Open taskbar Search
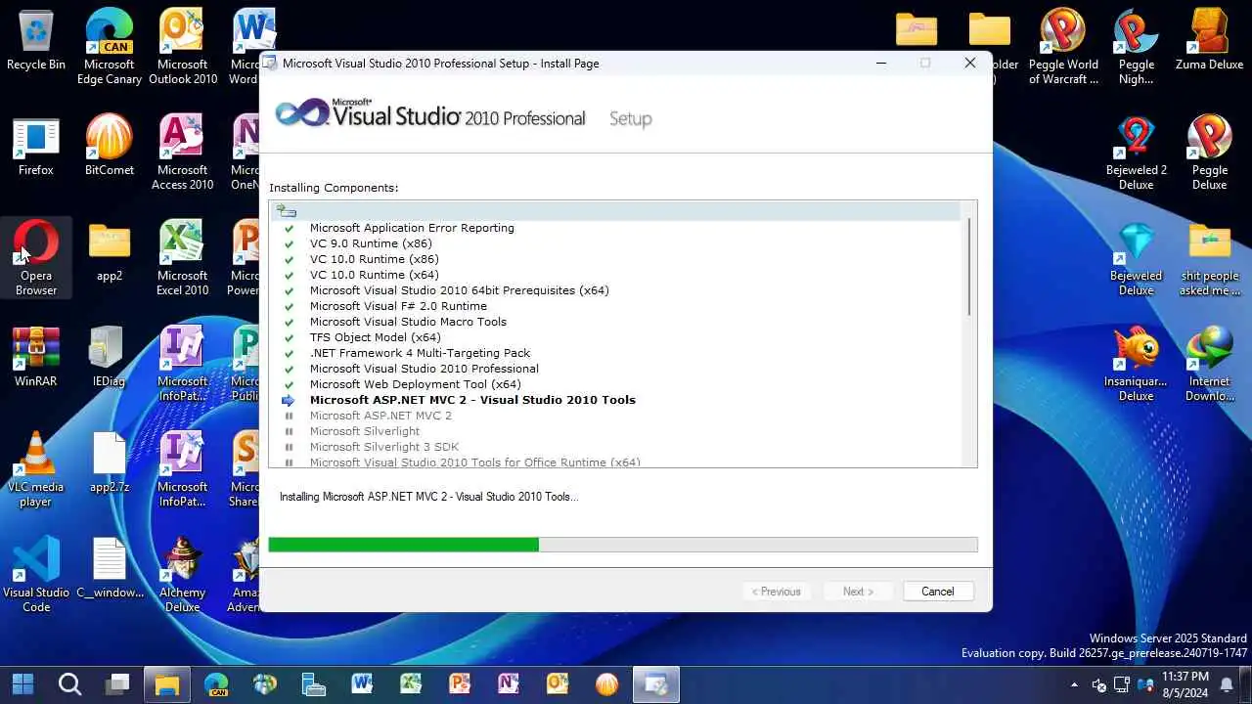This screenshot has width=1252, height=704. [69, 683]
